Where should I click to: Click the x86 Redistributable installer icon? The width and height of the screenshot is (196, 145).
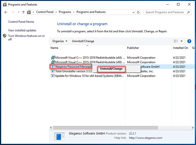click(x=53, y=62)
